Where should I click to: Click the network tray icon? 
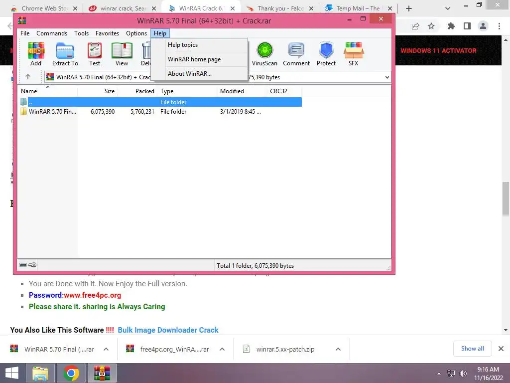click(x=451, y=374)
